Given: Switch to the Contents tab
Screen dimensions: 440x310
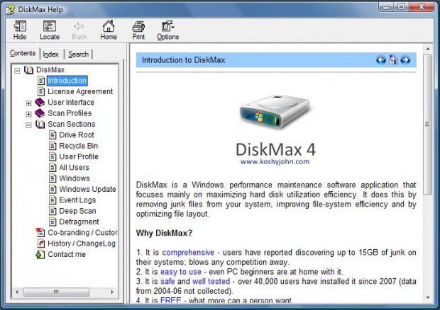Looking at the screenshot, I should [x=23, y=53].
